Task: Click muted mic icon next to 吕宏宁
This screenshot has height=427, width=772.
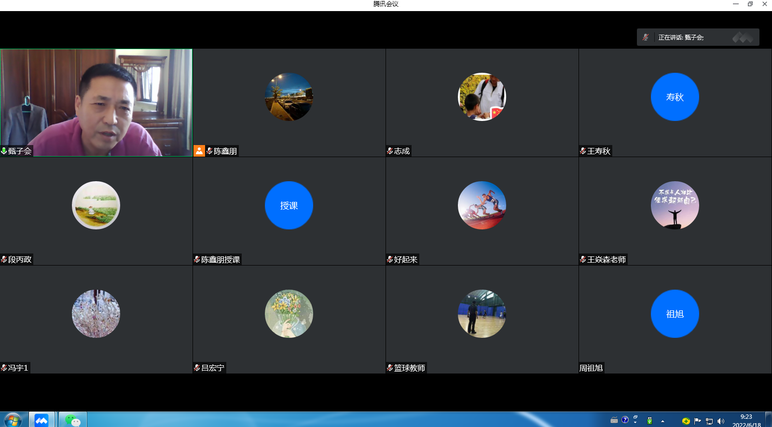Action: pyautogui.click(x=197, y=368)
